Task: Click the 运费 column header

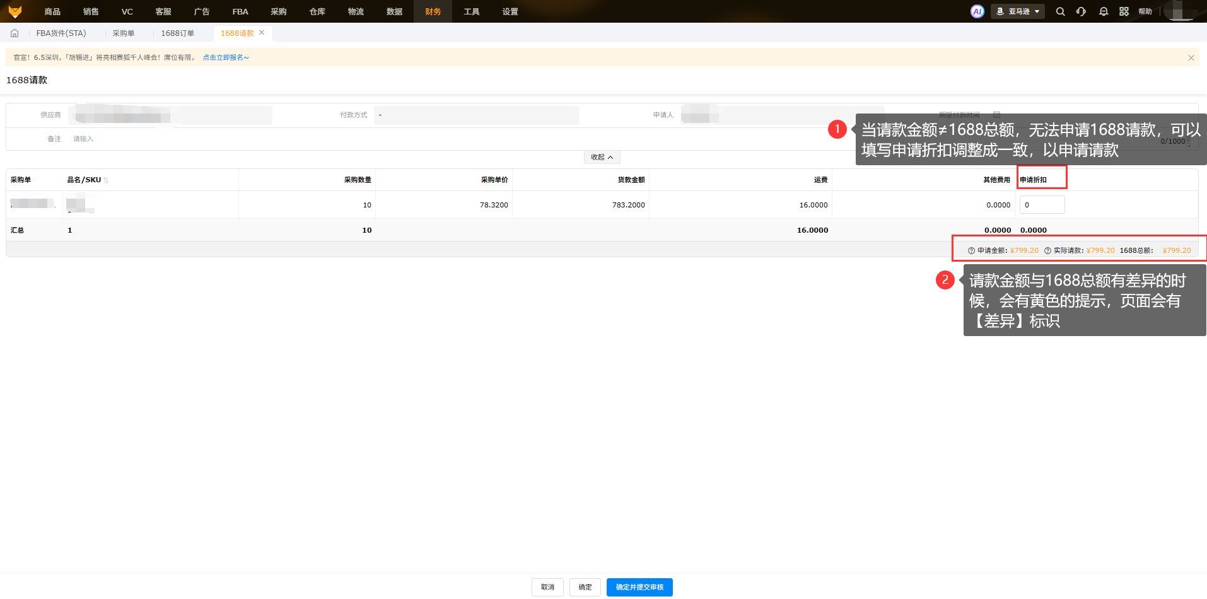Action: coord(820,180)
